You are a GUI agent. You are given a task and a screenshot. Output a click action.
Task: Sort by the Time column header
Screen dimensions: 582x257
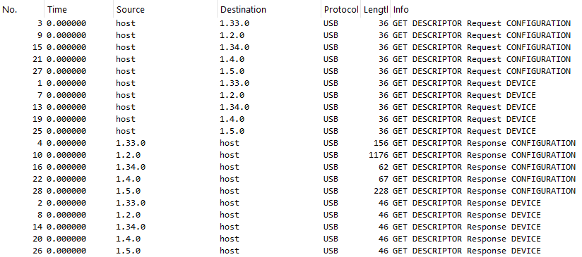pyautogui.click(x=78, y=10)
